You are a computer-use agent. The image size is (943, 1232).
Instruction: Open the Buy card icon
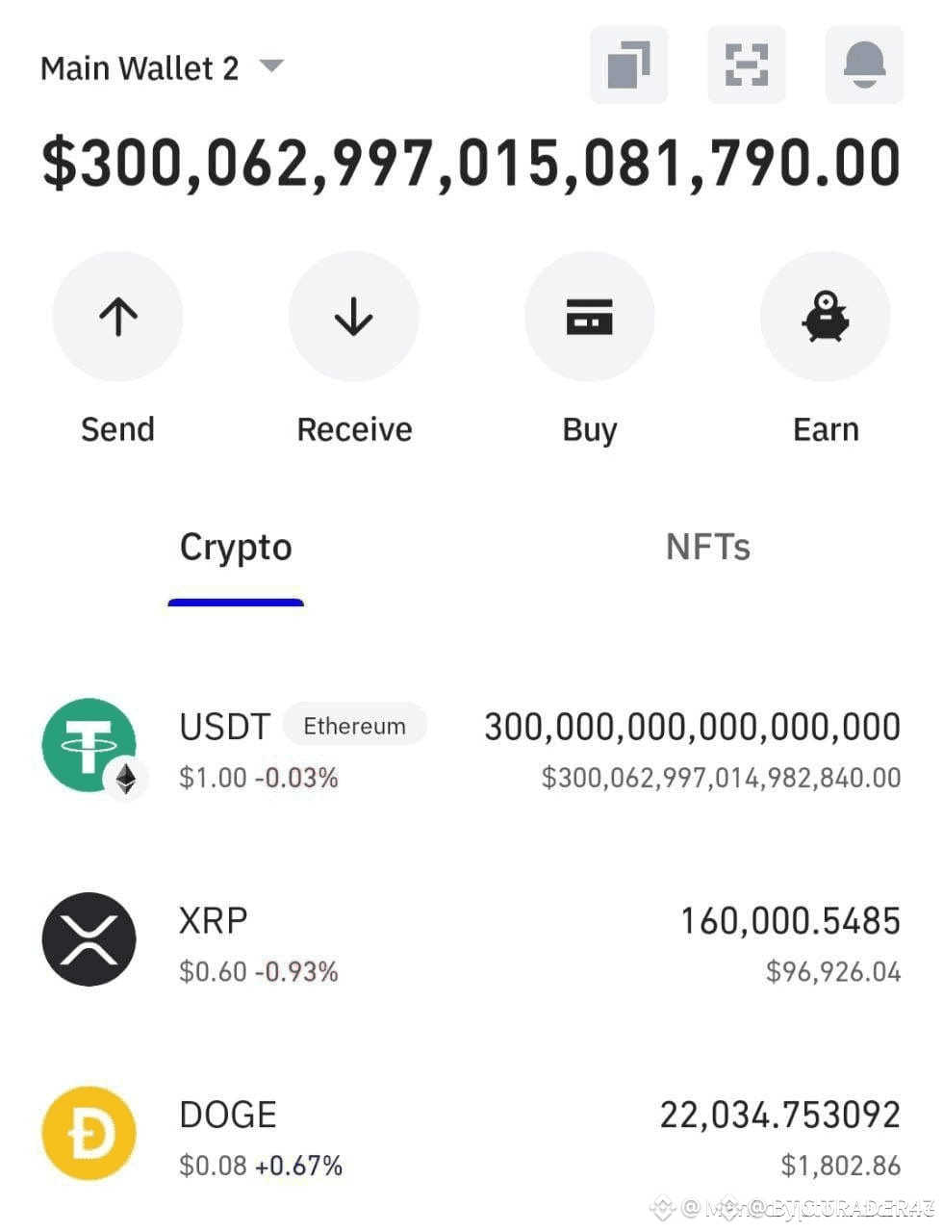tap(589, 317)
